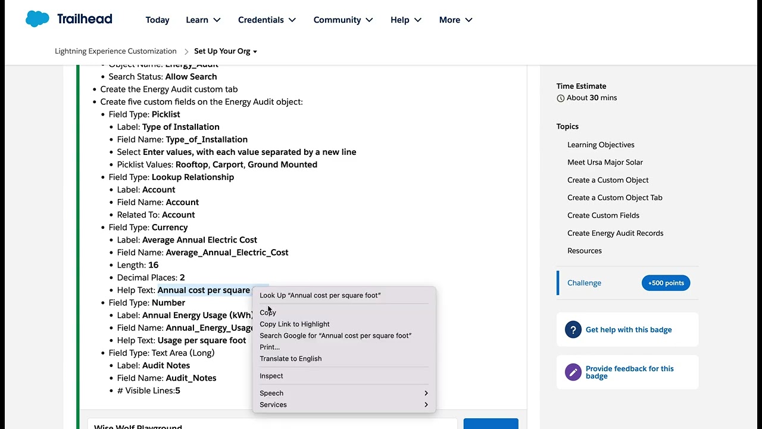
Task: Jump to Create a Custom Object Tab topic
Action: [x=614, y=198]
